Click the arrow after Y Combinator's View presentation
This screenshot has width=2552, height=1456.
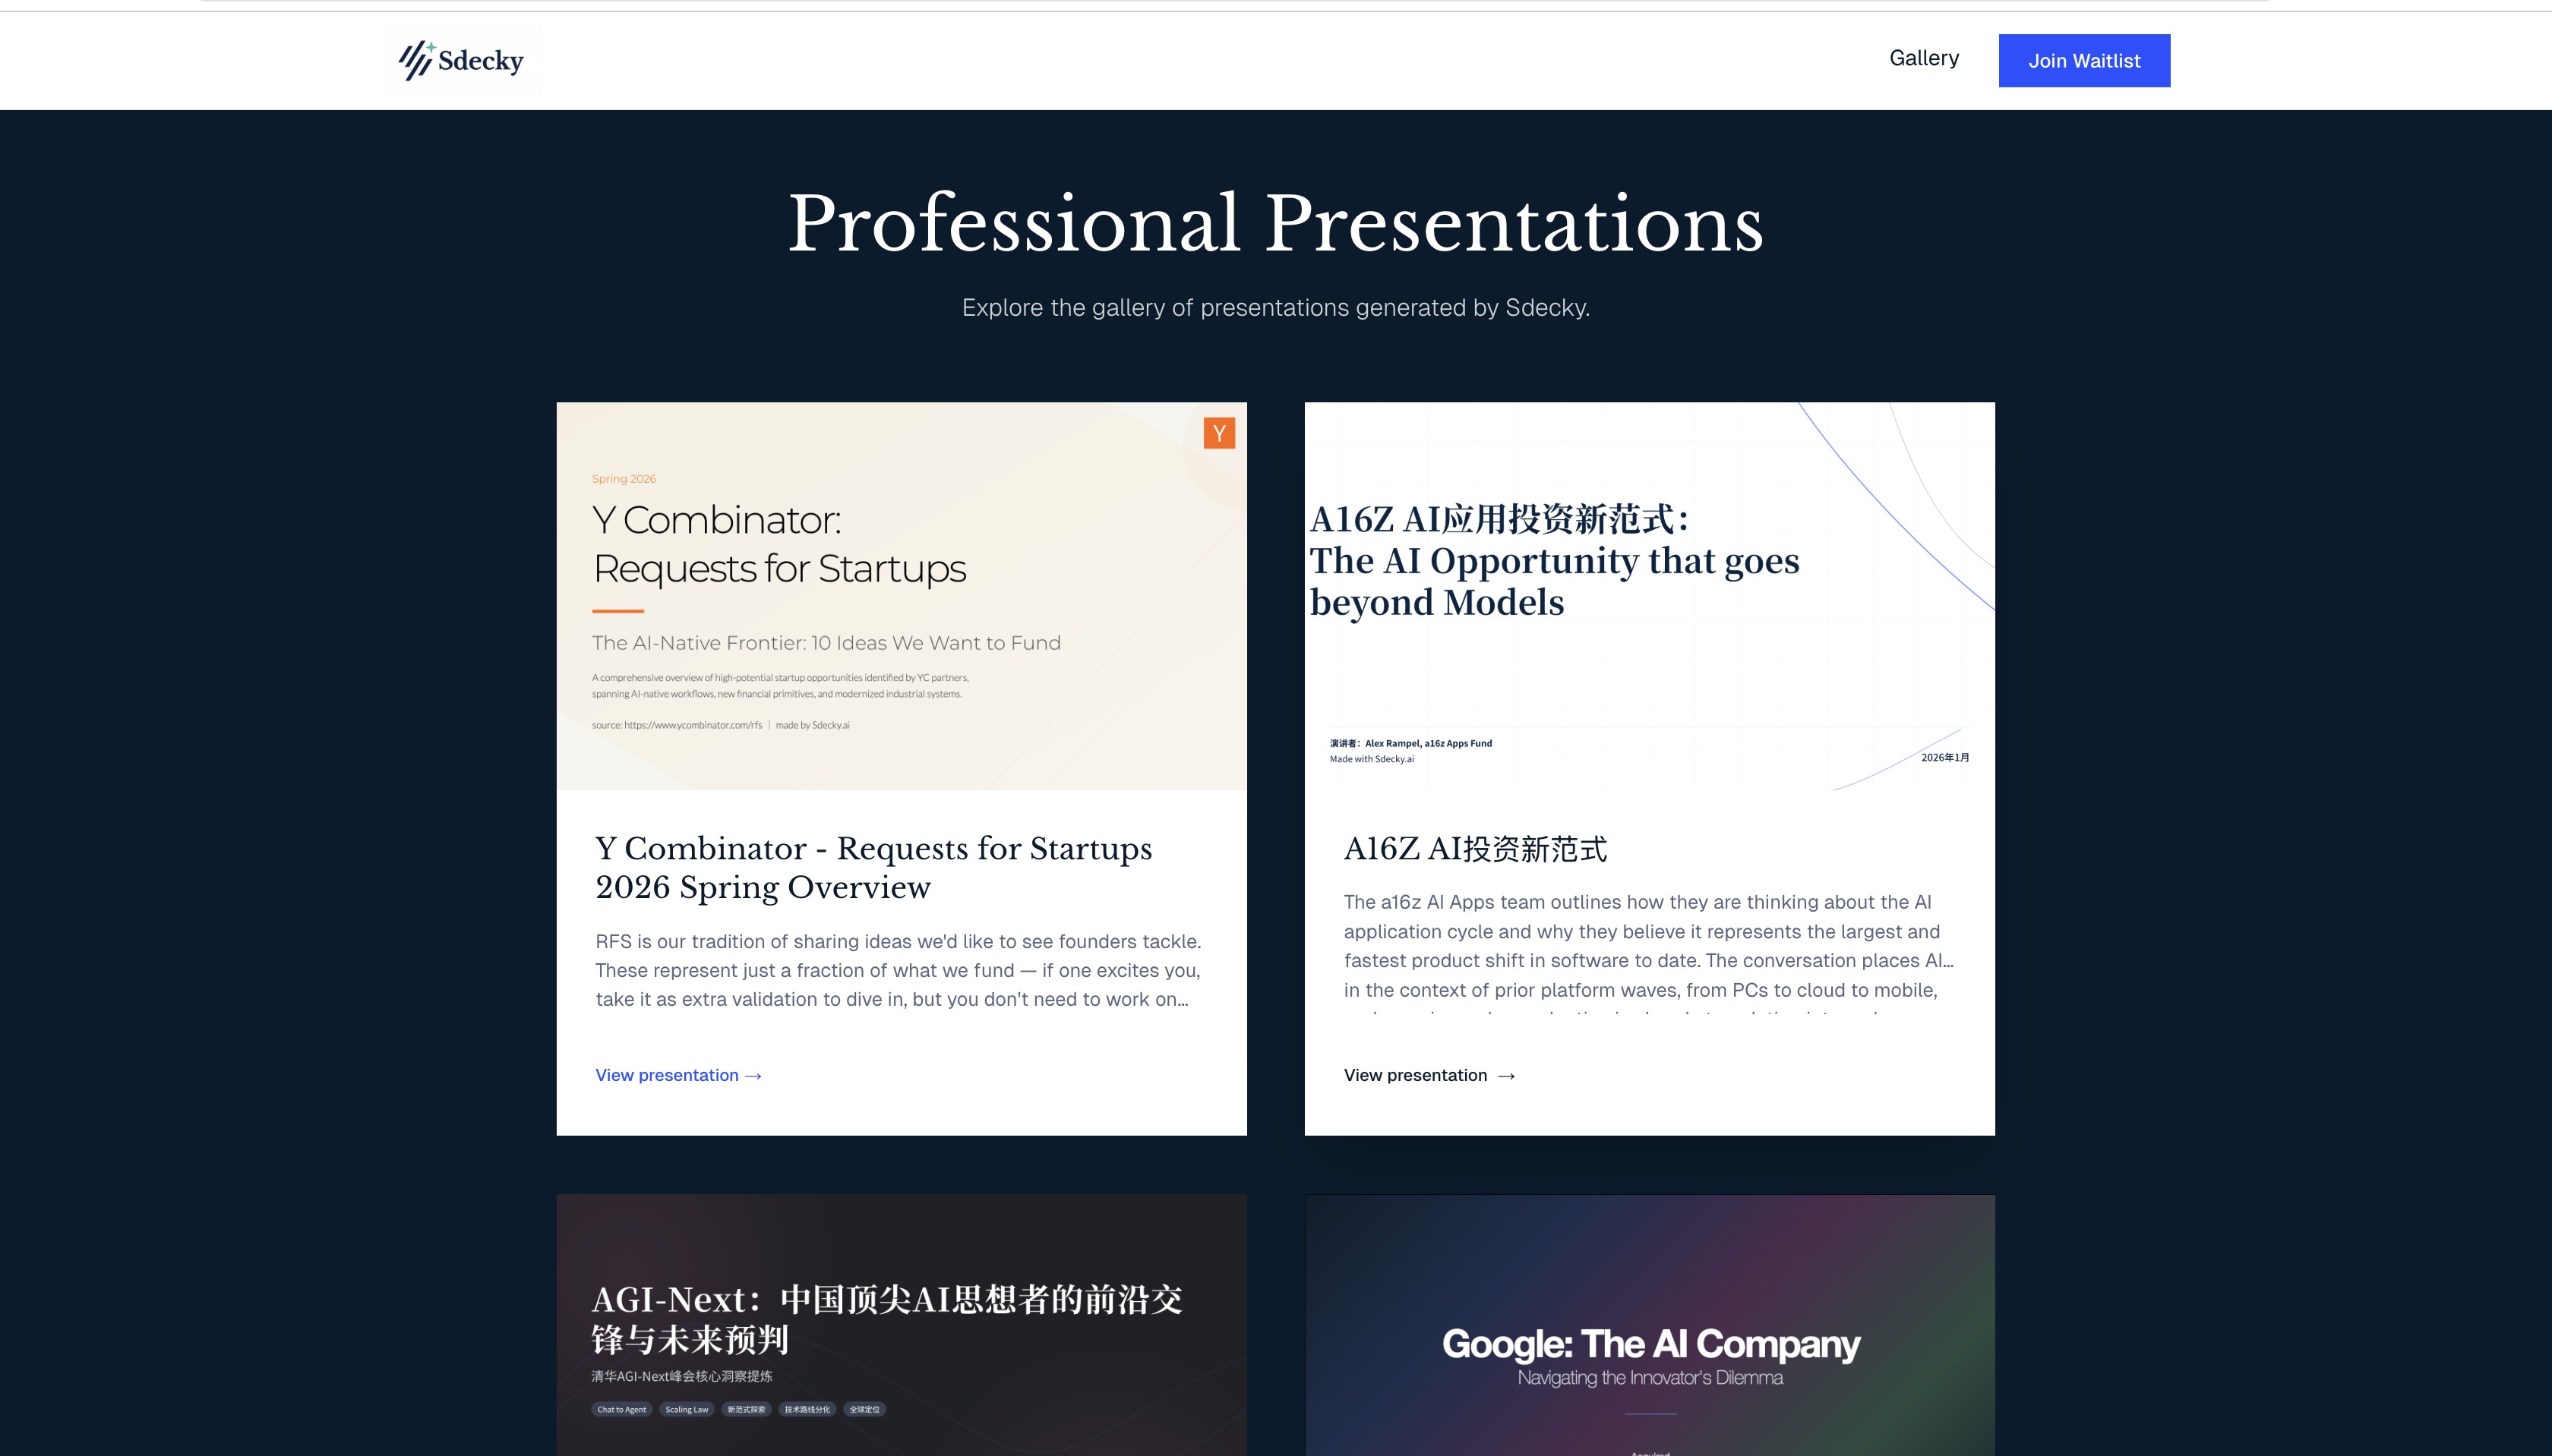click(754, 1076)
